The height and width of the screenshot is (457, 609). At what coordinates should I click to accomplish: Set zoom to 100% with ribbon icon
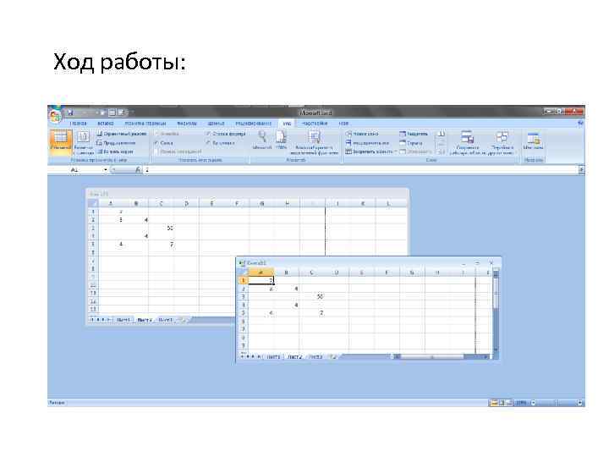pos(281,140)
